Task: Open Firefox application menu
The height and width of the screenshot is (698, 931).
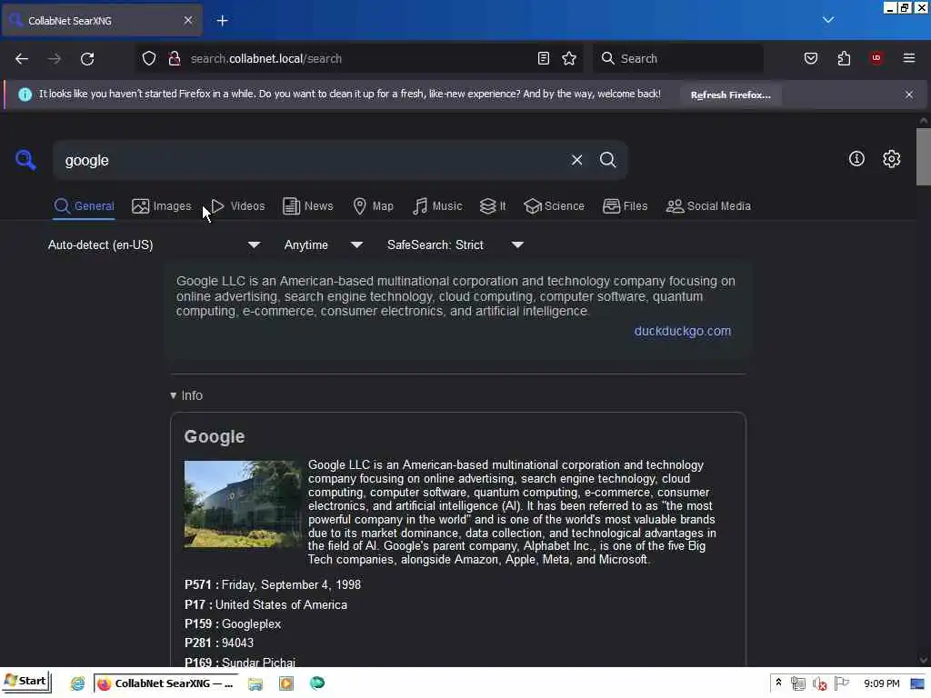Action: 909,58
